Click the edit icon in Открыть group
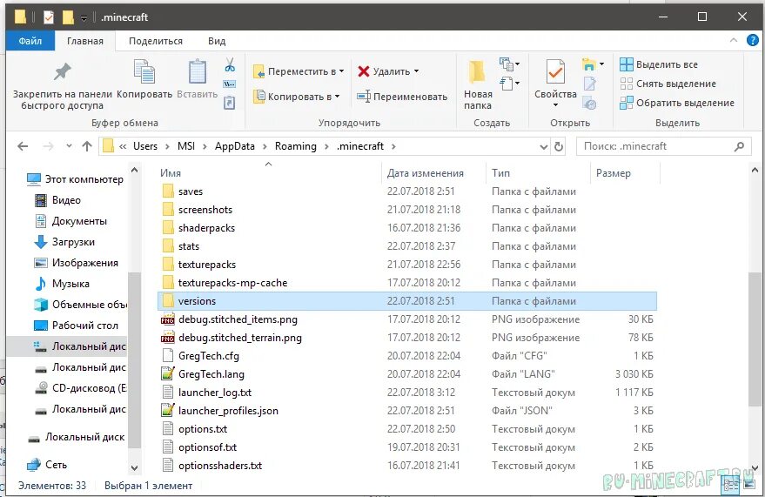This screenshot has width=765, height=497. 590,84
